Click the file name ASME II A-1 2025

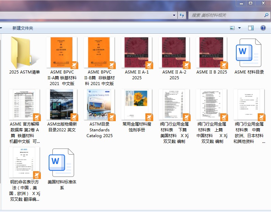click(x=137, y=75)
